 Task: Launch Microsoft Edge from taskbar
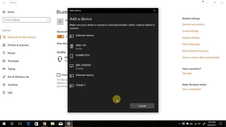28,124
